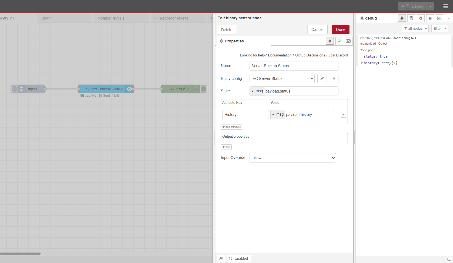
Task: Click the Done button
Action: point(341,29)
